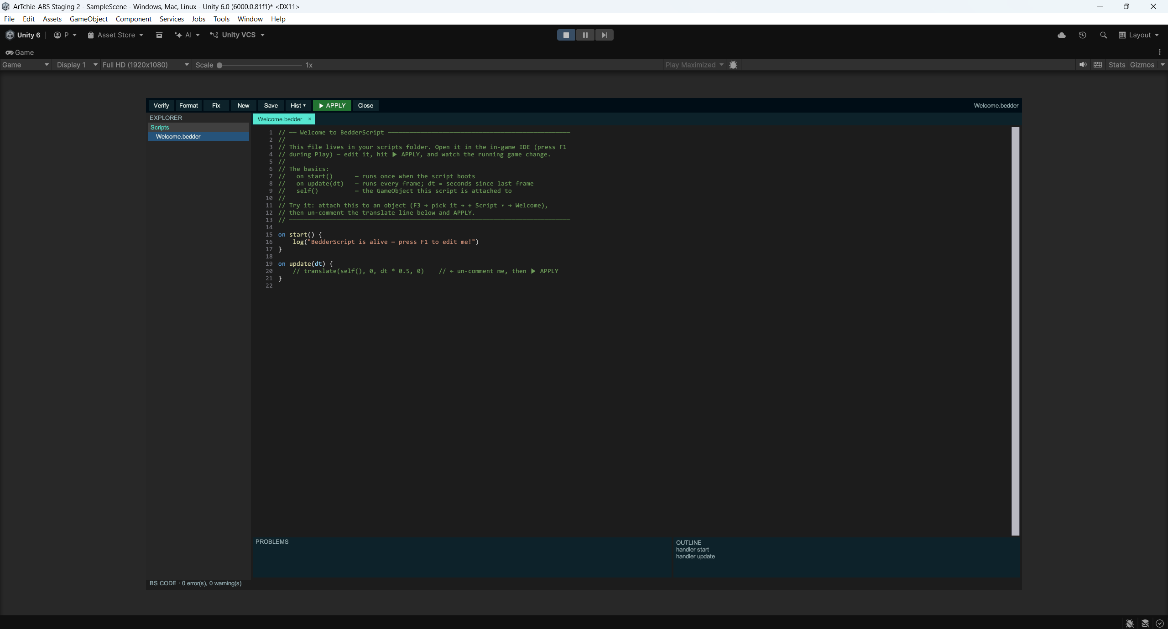Image resolution: width=1168 pixels, height=629 pixels.
Task: Jump to 'handler update' in the Outline
Action: pos(695,557)
